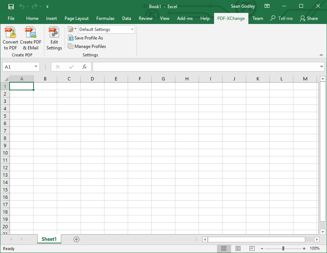Open Manage Profiles
This screenshot has height=253, width=327.
click(87, 46)
